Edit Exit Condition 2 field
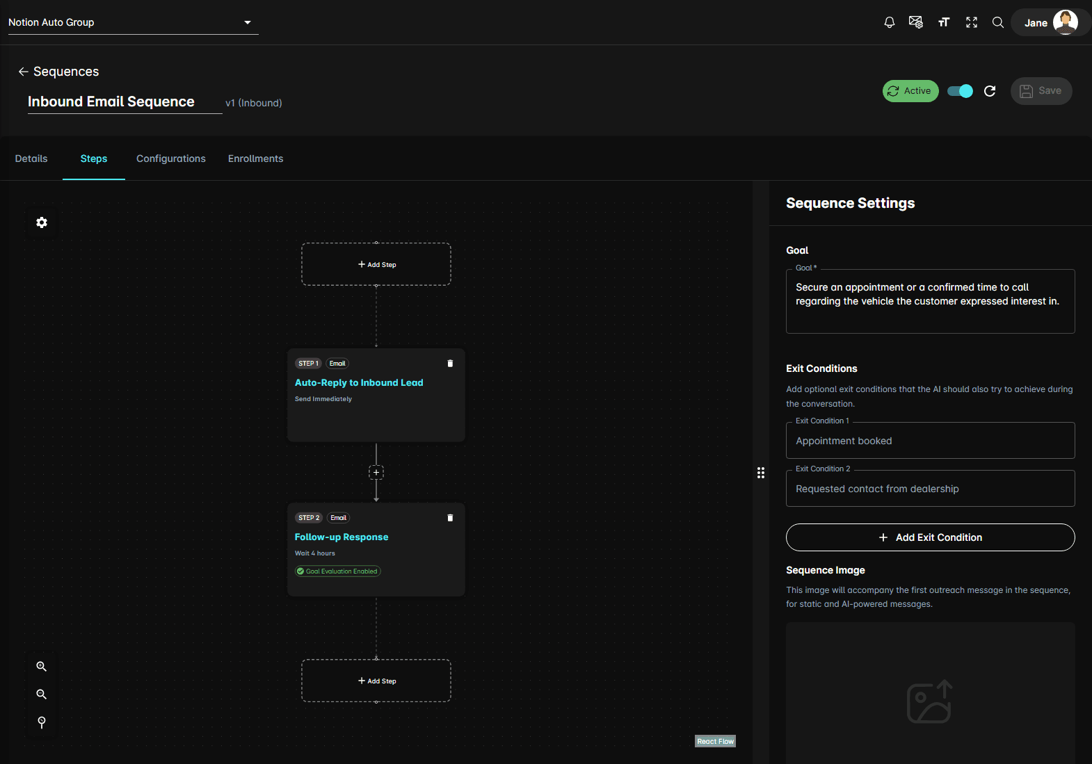This screenshot has height=764, width=1092. coord(931,489)
